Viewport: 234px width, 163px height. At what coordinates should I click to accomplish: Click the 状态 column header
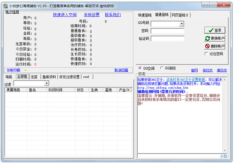tap(82, 90)
